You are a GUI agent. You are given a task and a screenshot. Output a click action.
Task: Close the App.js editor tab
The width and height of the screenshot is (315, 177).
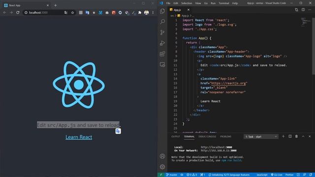tap(188, 10)
